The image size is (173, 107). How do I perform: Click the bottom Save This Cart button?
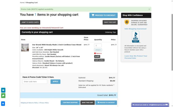click(88, 103)
